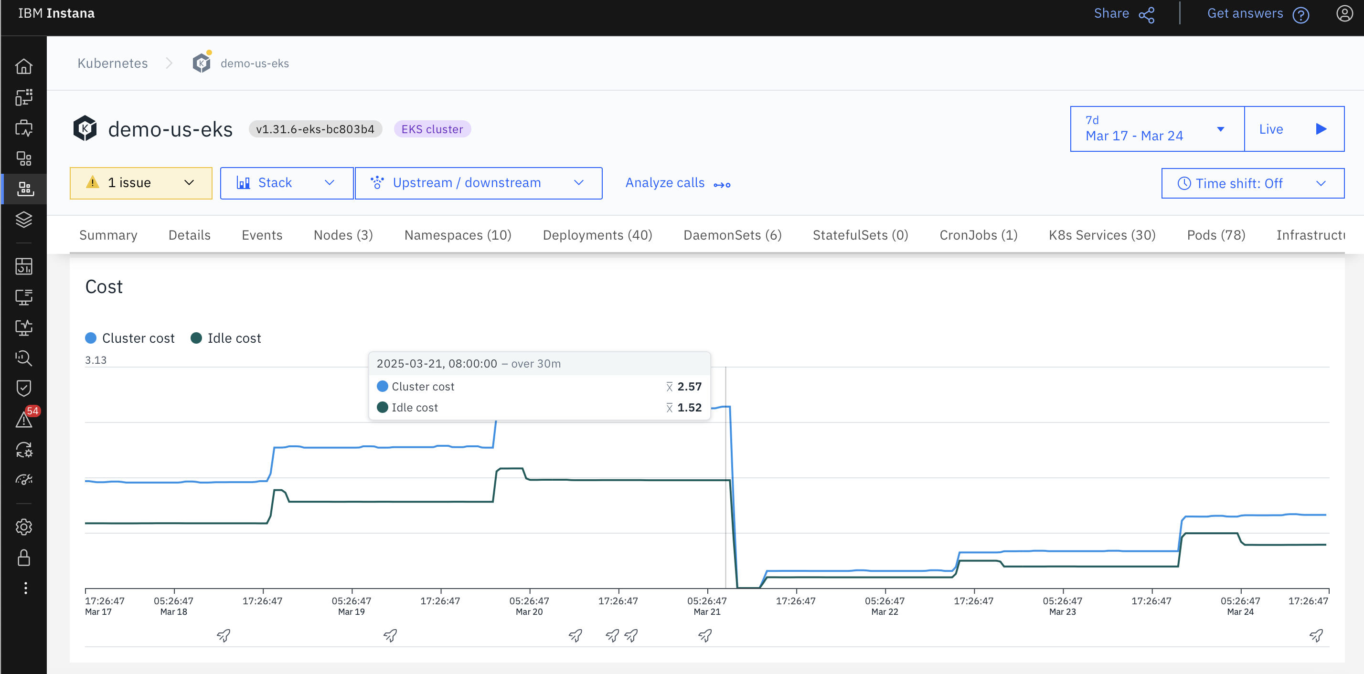
Task: View alerts using the warning triangle badge icon
Action: pos(24,421)
